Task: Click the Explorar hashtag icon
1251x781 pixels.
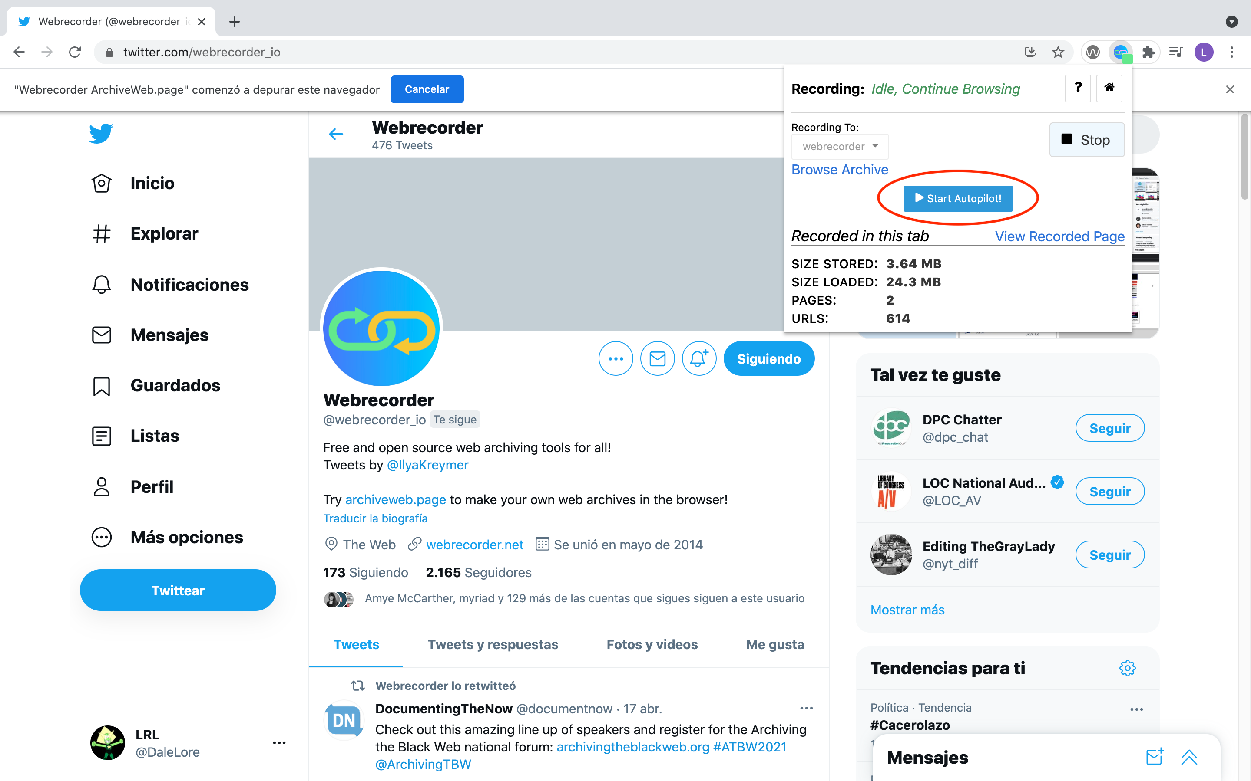Action: 103,234
